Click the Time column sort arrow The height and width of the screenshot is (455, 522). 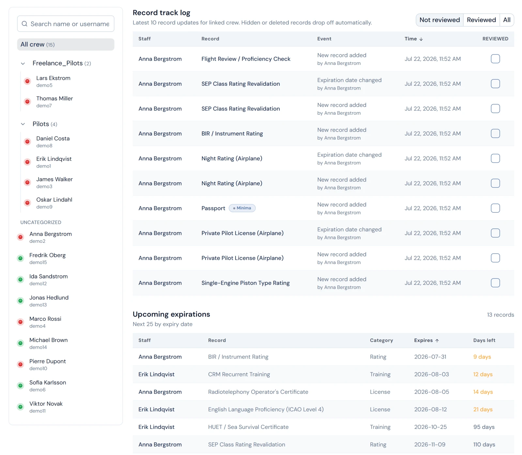tap(421, 39)
